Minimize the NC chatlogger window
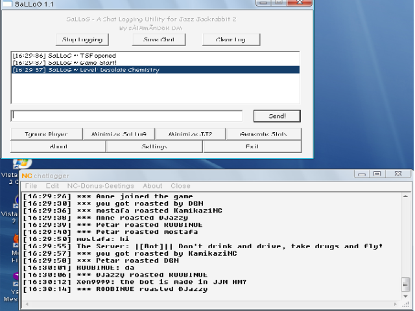Viewport: 415px width, 311px height. [362, 174]
